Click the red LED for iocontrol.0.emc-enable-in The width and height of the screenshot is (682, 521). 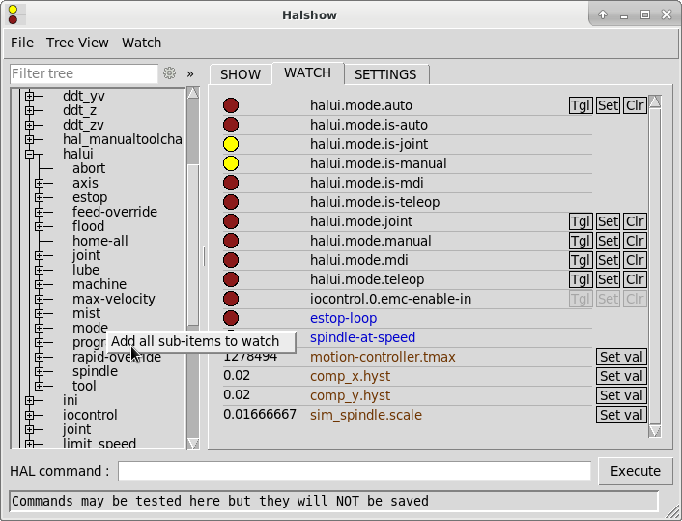(x=231, y=299)
